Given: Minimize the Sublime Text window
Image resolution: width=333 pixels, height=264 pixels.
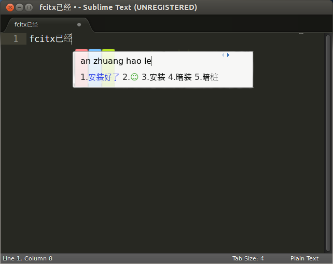Looking at the screenshot, I should [x=19, y=7].
